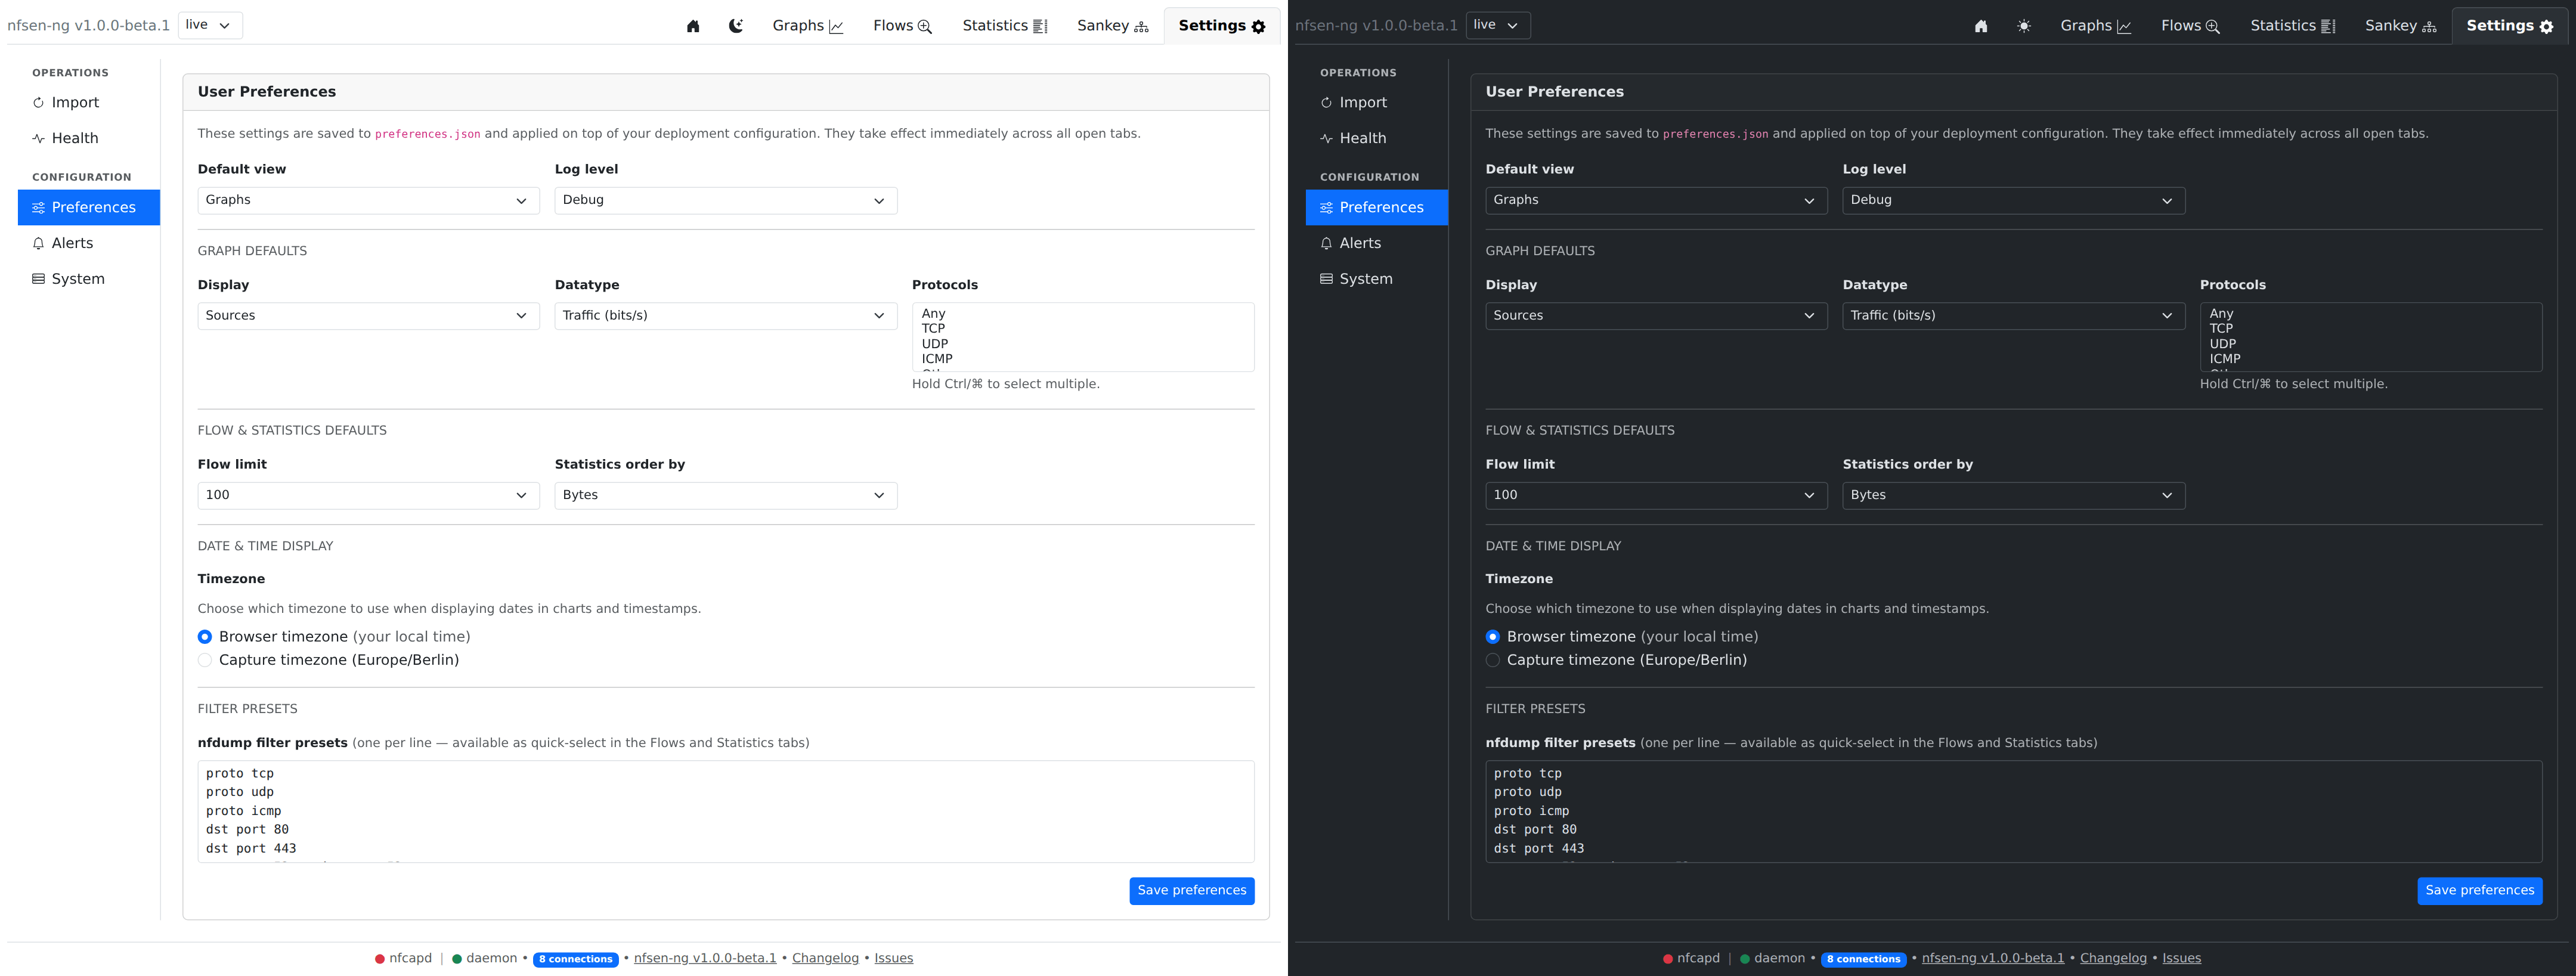Open System in the light sidebar
2576x976 pixels.
[89, 280]
